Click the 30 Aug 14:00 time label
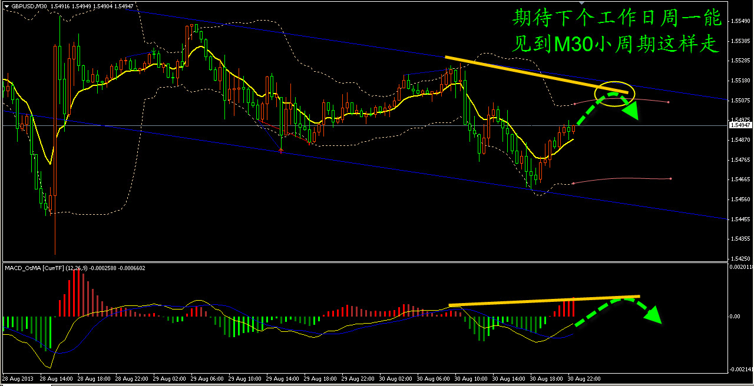The image size is (754, 386). 509,378
